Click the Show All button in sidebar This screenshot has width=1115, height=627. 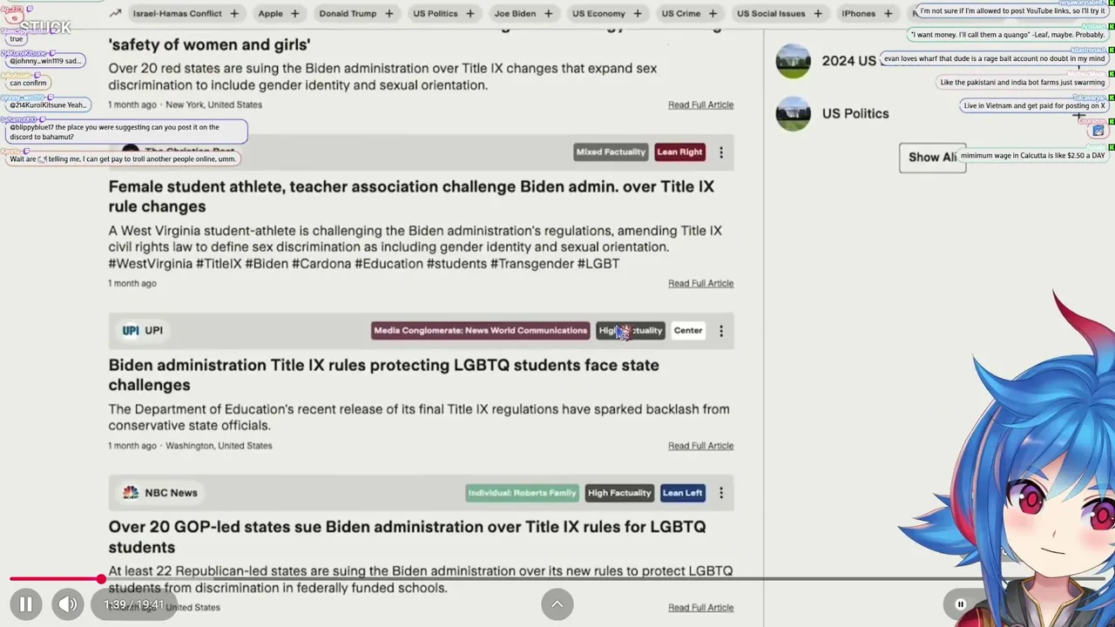[932, 158]
